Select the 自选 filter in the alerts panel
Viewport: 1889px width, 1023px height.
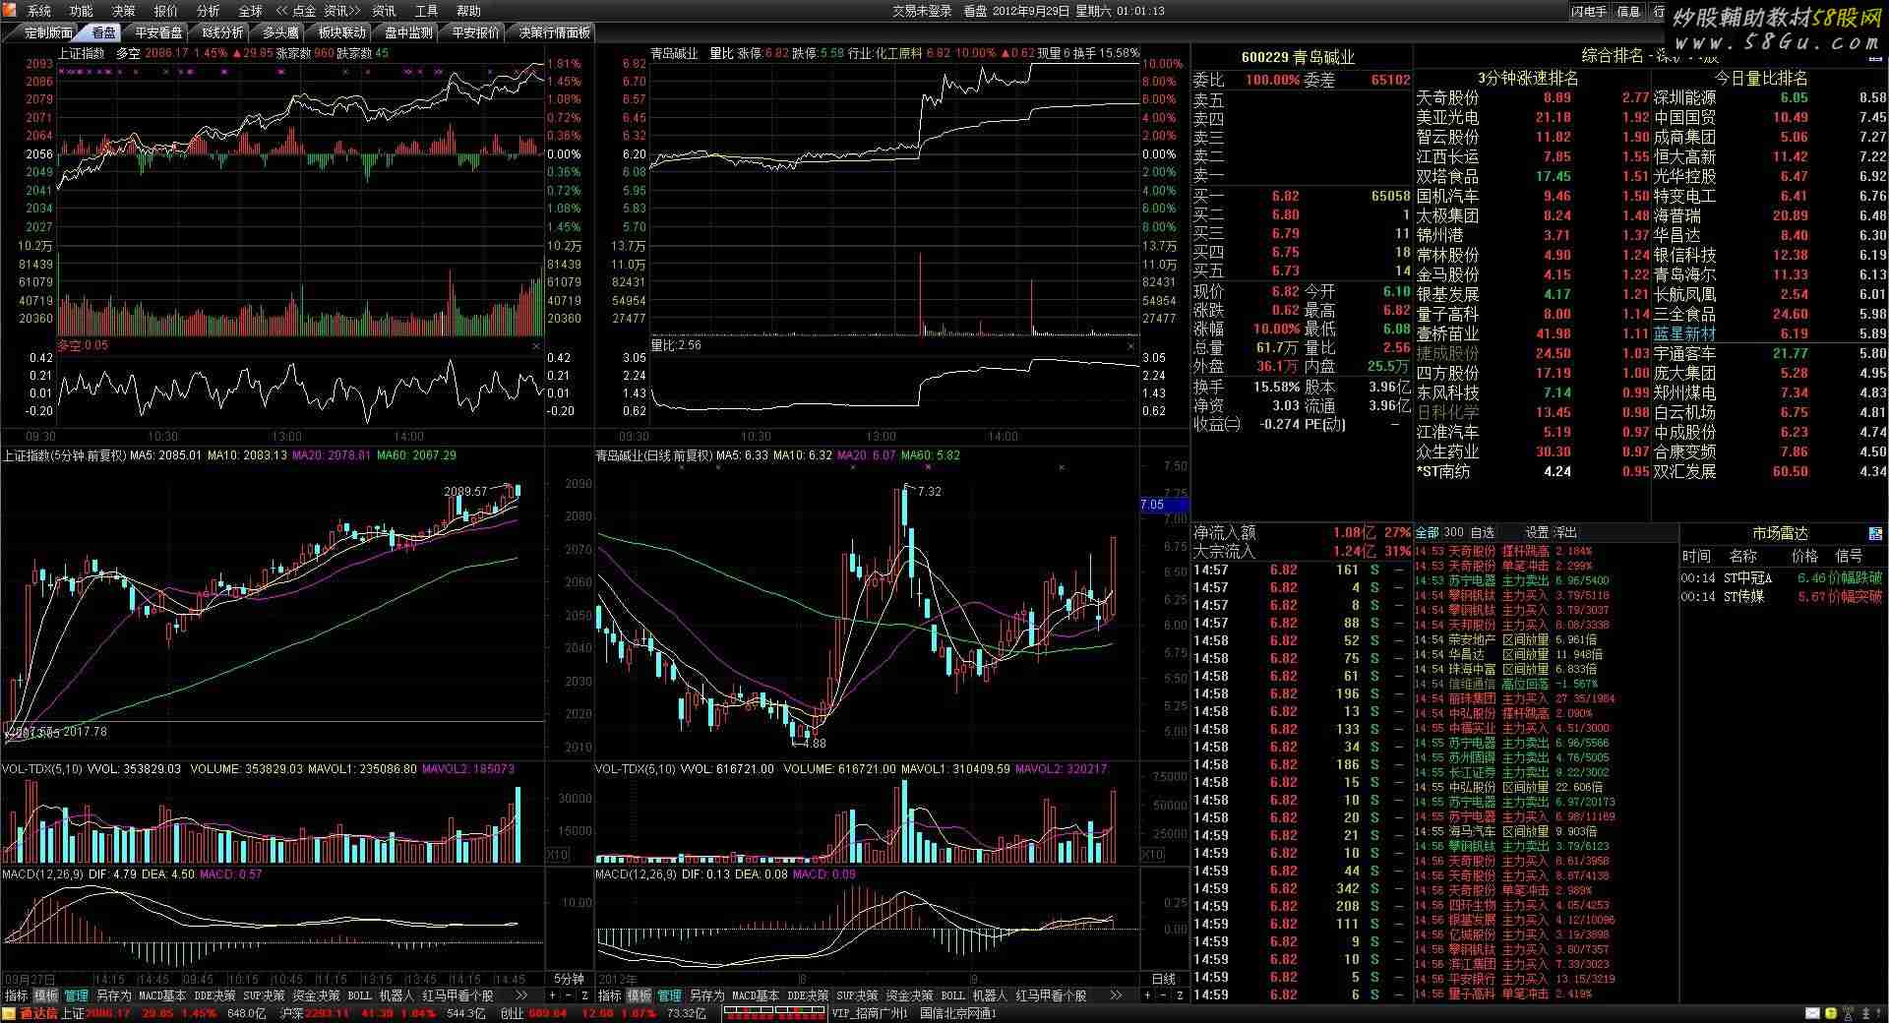point(1482,532)
